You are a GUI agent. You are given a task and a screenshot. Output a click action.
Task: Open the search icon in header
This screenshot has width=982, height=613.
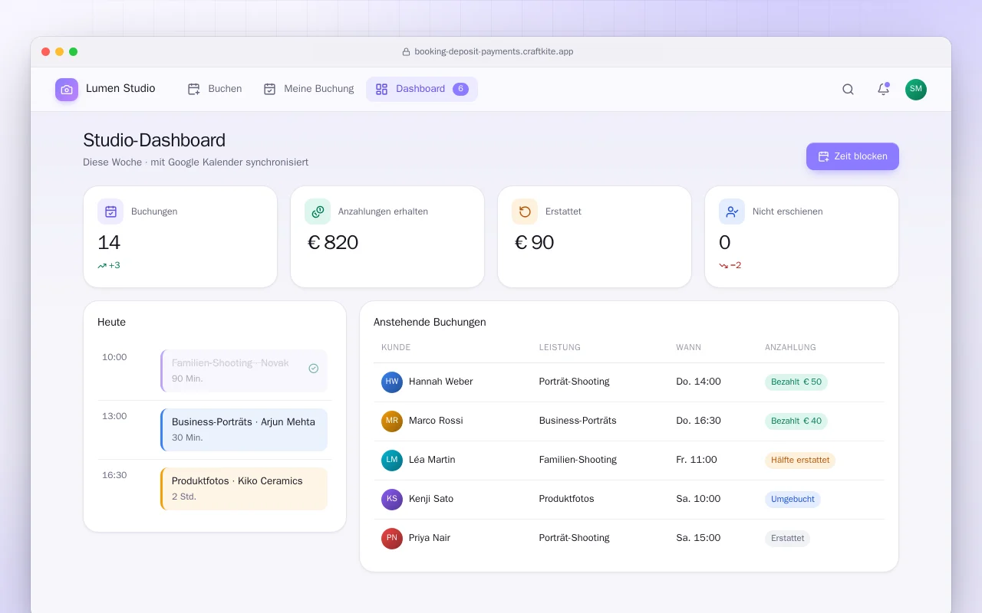tap(848, 89)
